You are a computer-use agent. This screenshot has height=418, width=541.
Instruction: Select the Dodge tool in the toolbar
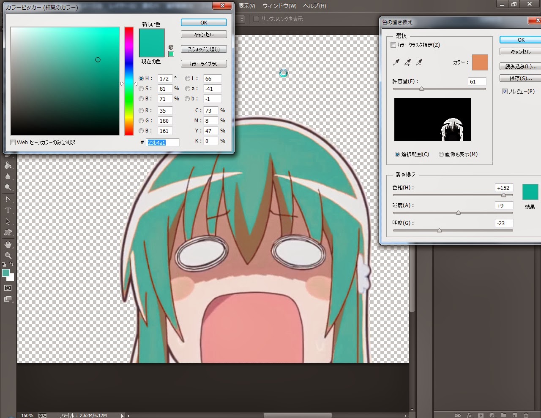click(8, 187)
